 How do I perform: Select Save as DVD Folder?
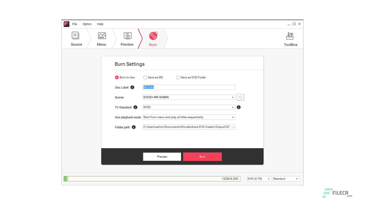(x=178, y=77)
